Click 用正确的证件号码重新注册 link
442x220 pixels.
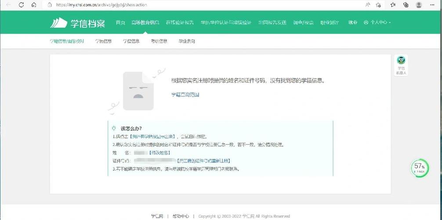coord(204,161)
